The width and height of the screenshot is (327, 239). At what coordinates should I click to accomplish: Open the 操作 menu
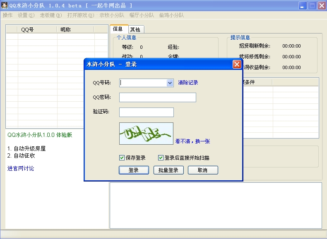(x=8, y=15)
